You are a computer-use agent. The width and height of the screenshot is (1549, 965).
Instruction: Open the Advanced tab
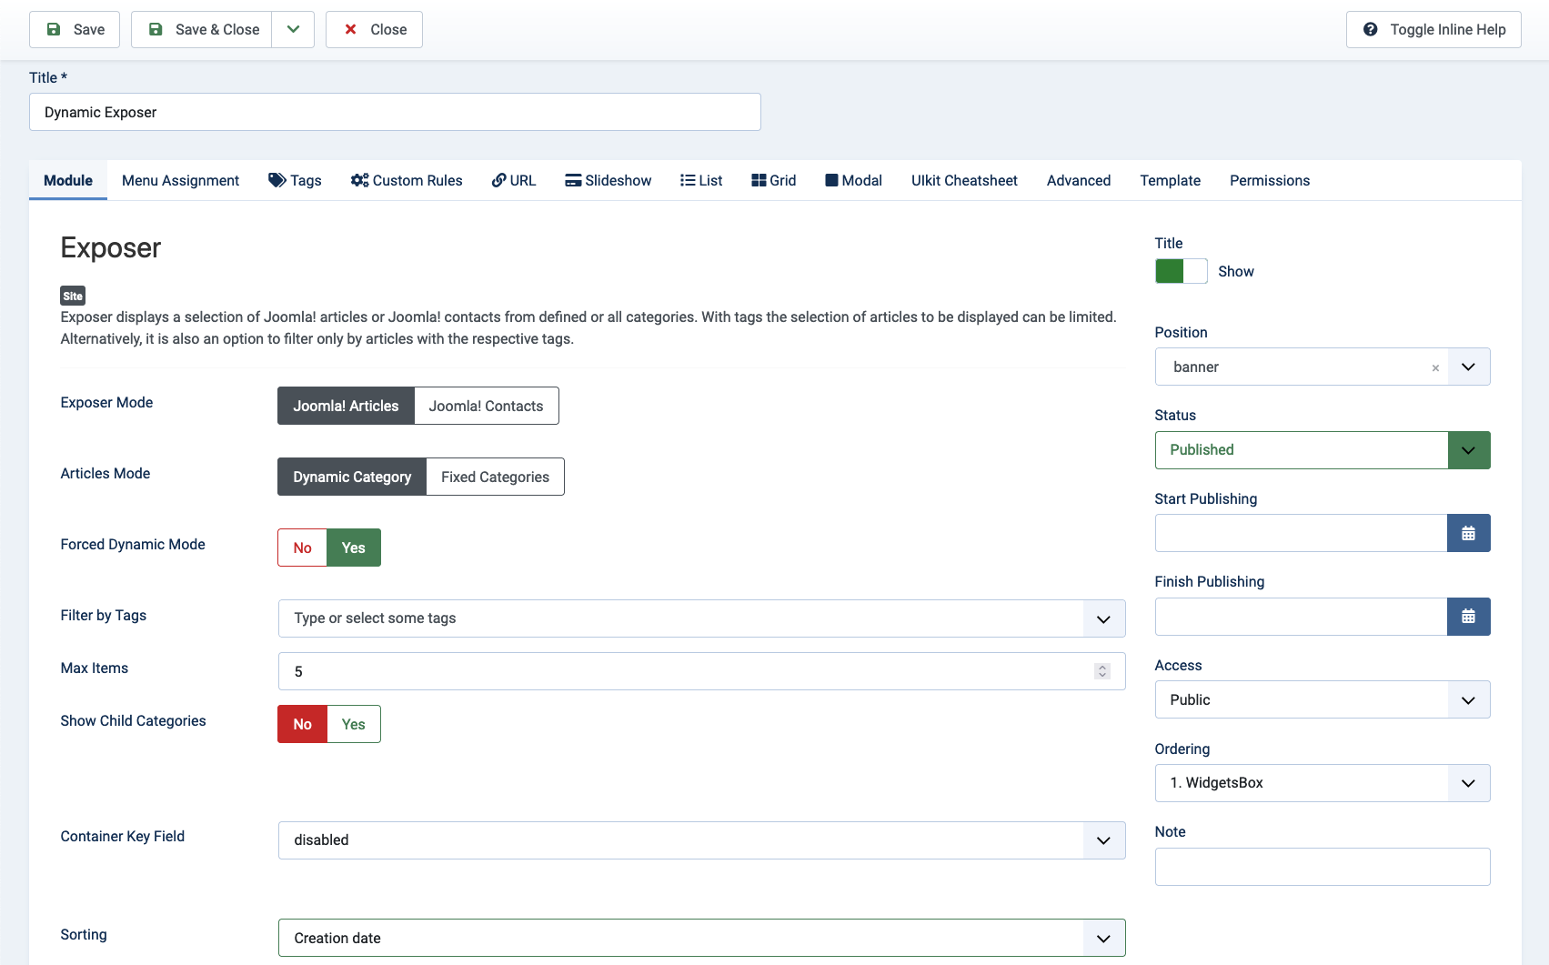[1079, 180]
